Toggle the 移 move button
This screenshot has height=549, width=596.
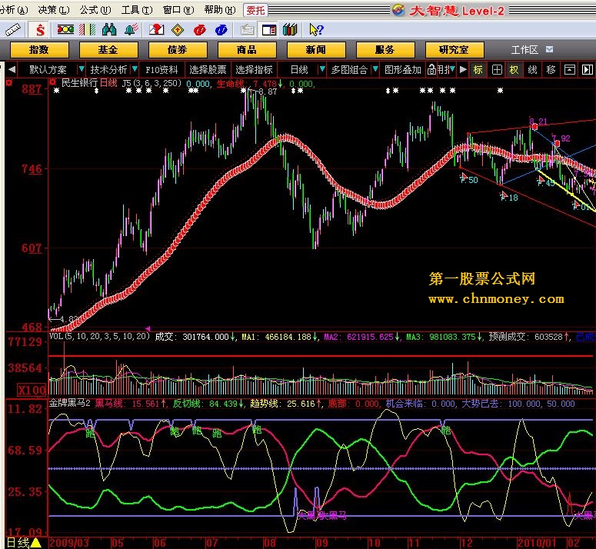coord(551,70)
